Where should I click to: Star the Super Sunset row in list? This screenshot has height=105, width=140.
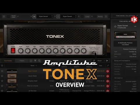(2, 71)
